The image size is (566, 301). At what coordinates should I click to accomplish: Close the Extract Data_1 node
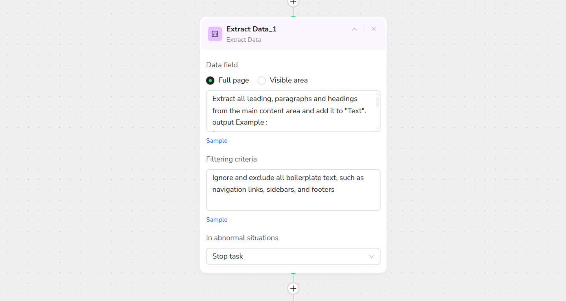click(x=374, y=29)
